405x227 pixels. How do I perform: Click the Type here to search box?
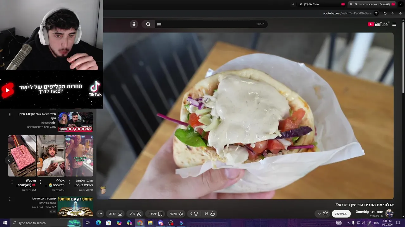[x=46, y=223]
